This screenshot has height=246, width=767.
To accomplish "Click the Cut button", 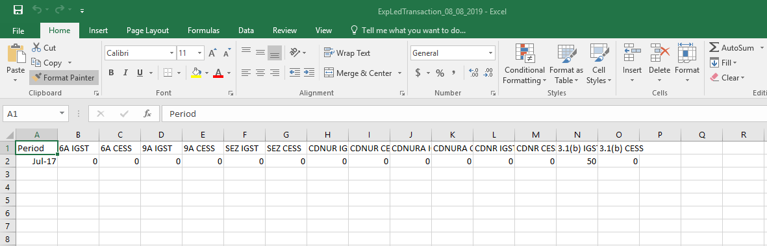I will point(44,48).
